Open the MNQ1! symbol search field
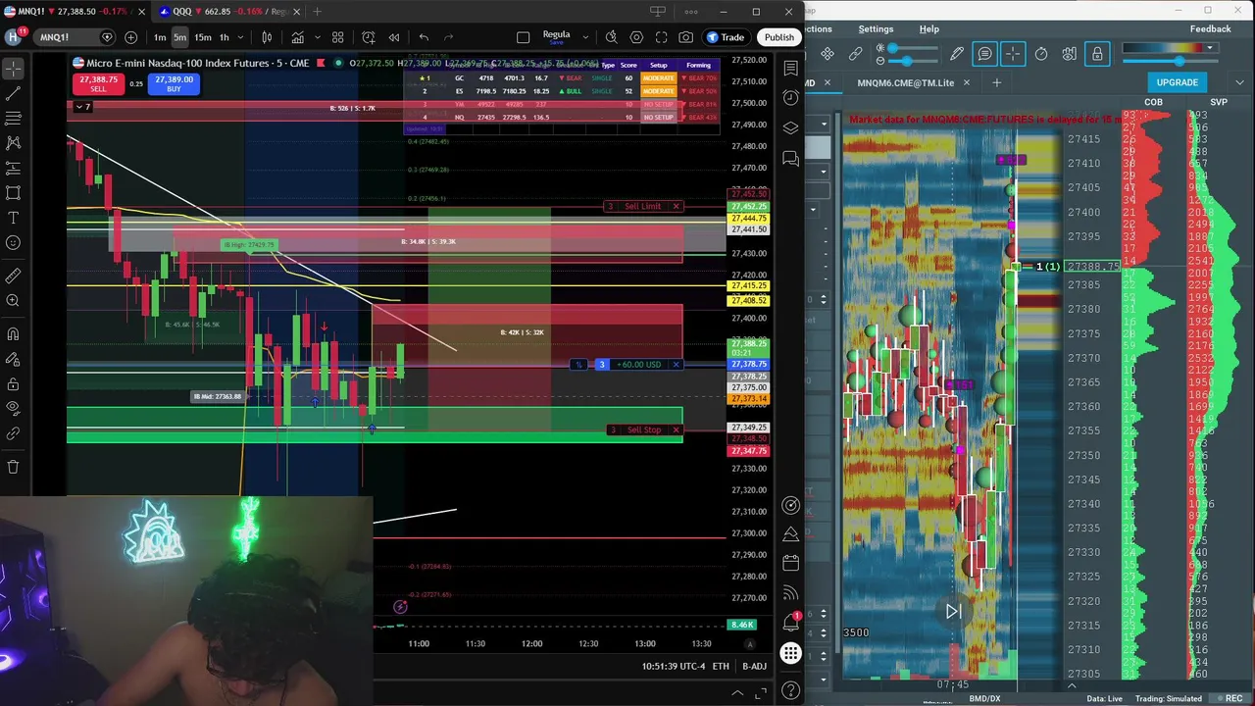This screenshot has width=1255, height=706. point(75,37)
